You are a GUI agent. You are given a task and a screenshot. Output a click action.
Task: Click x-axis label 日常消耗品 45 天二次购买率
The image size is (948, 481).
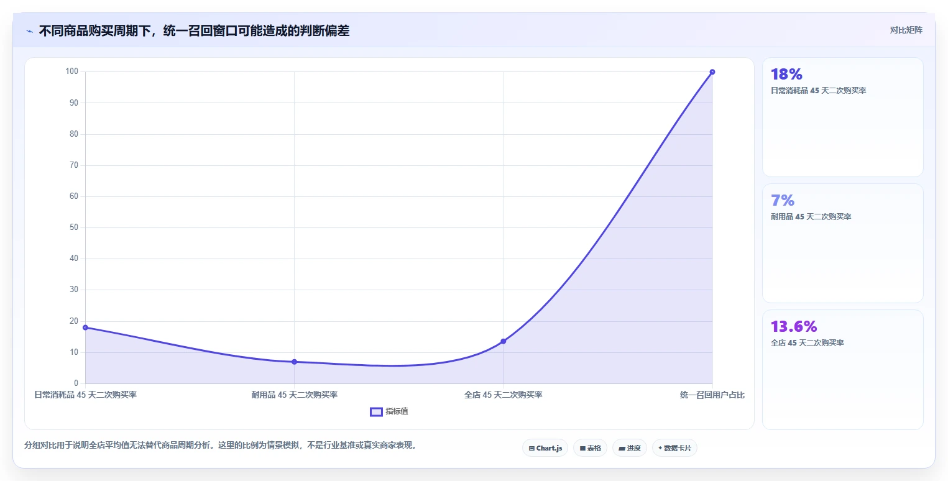click(x=85, y=395)
